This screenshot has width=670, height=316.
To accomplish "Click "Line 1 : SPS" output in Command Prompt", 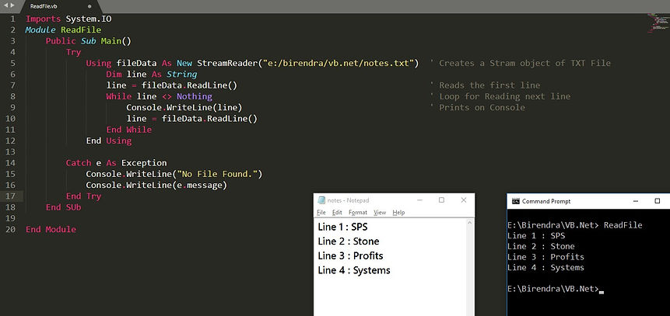I will point(536,236).
